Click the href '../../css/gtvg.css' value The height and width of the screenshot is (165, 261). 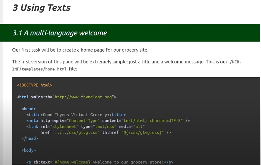pos(76,133)
